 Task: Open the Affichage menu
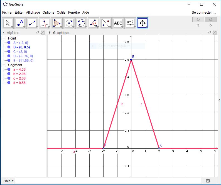point(33,13)
